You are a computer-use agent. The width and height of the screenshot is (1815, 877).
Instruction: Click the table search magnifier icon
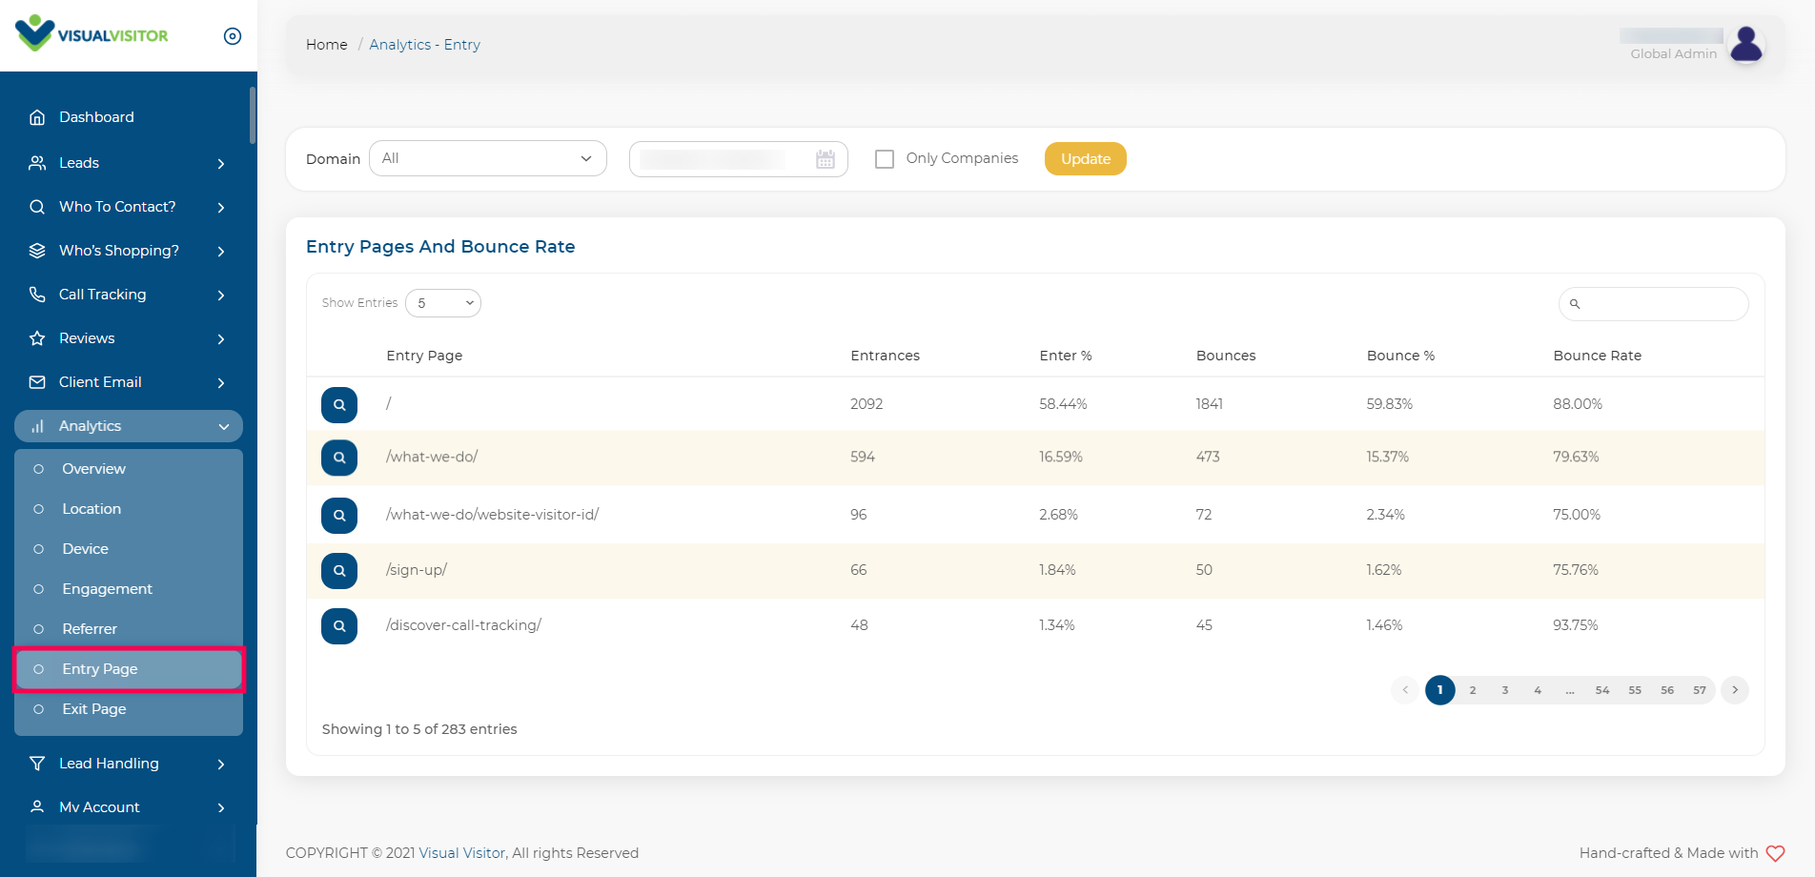(1575, 304)
